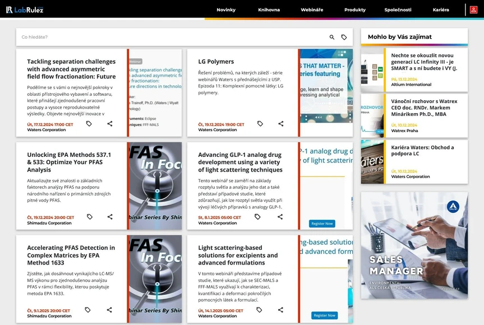Open 'Nechte se okouzlit novou generací LC Infinity III' article

tap(424, 62)
